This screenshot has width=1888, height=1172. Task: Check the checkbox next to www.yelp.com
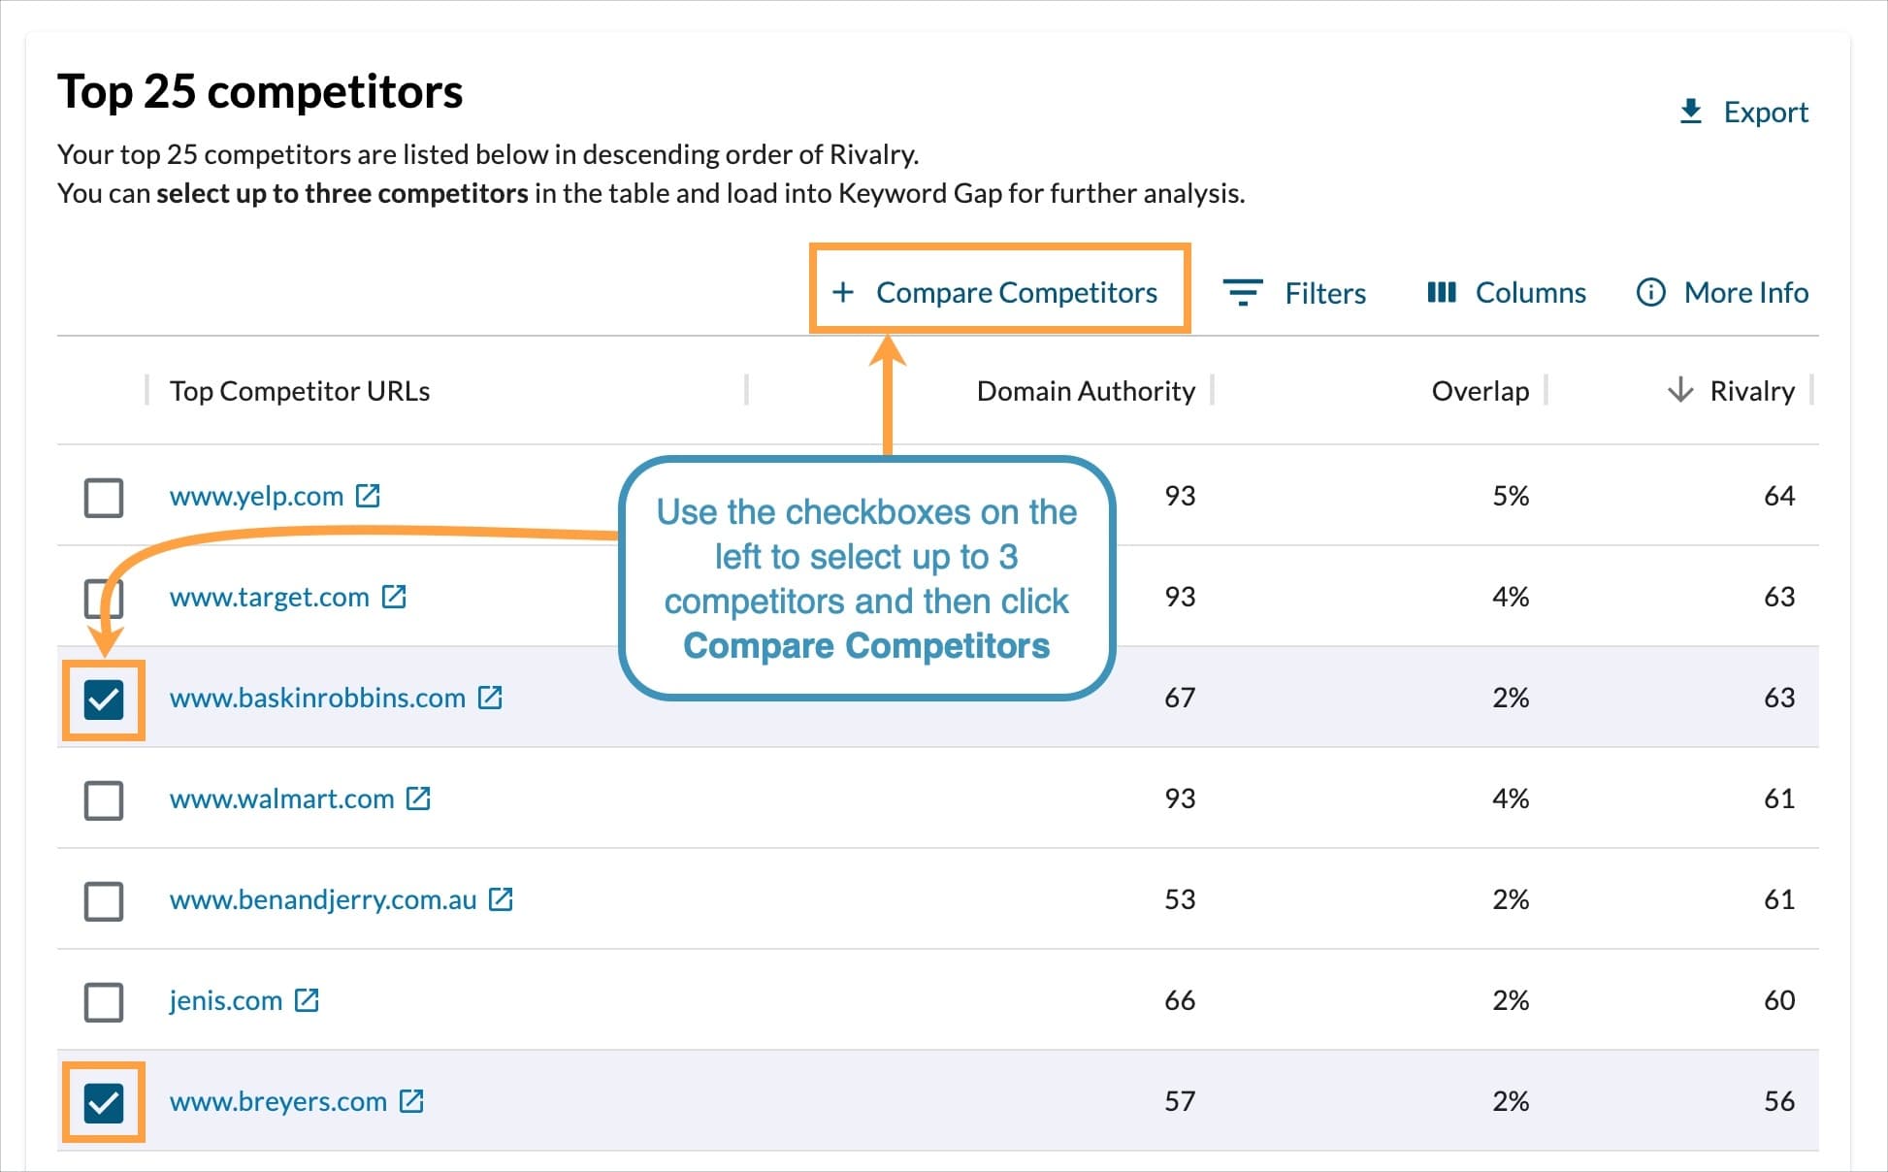click(104, 498)
